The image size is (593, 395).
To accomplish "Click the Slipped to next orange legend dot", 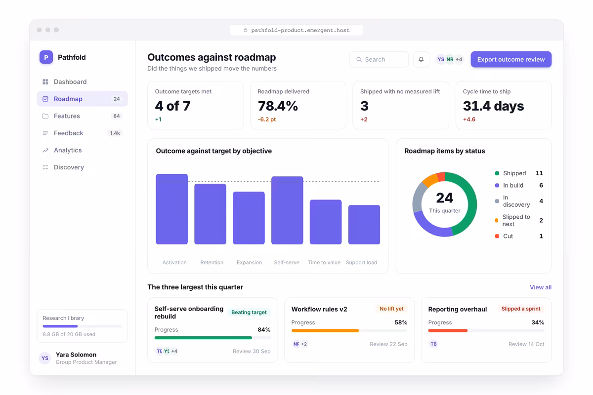I will (497, 221).
